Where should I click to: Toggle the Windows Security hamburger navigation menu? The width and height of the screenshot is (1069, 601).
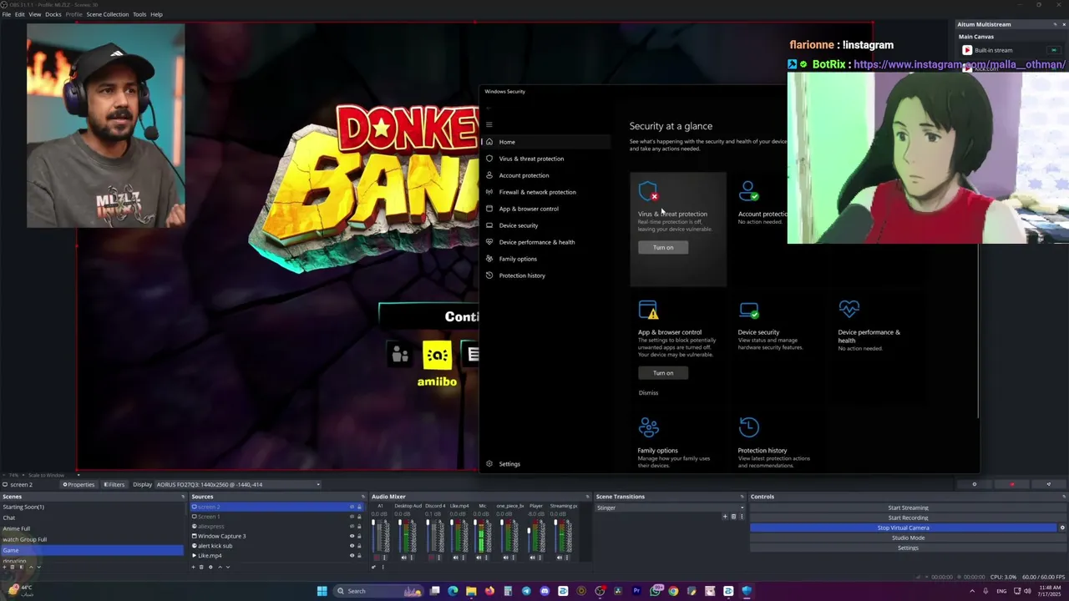(x=489, y=124)
